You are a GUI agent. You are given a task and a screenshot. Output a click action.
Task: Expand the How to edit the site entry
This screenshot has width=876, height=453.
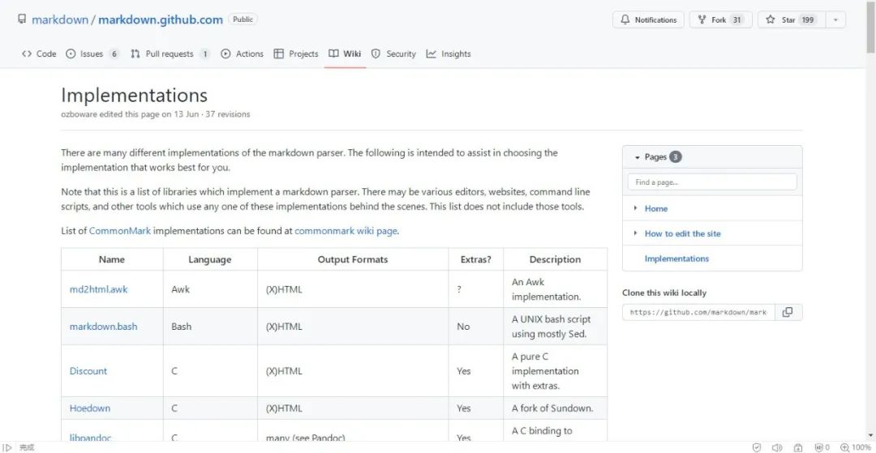coord(635,233)
